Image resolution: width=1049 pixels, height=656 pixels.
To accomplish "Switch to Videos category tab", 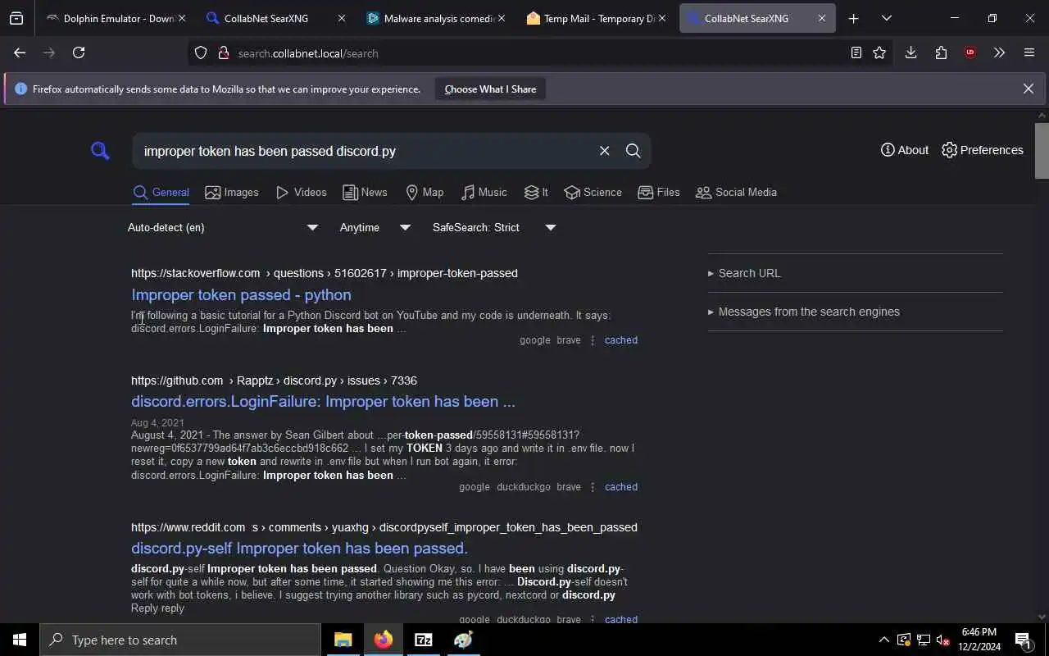I will (x=301, y=193).
